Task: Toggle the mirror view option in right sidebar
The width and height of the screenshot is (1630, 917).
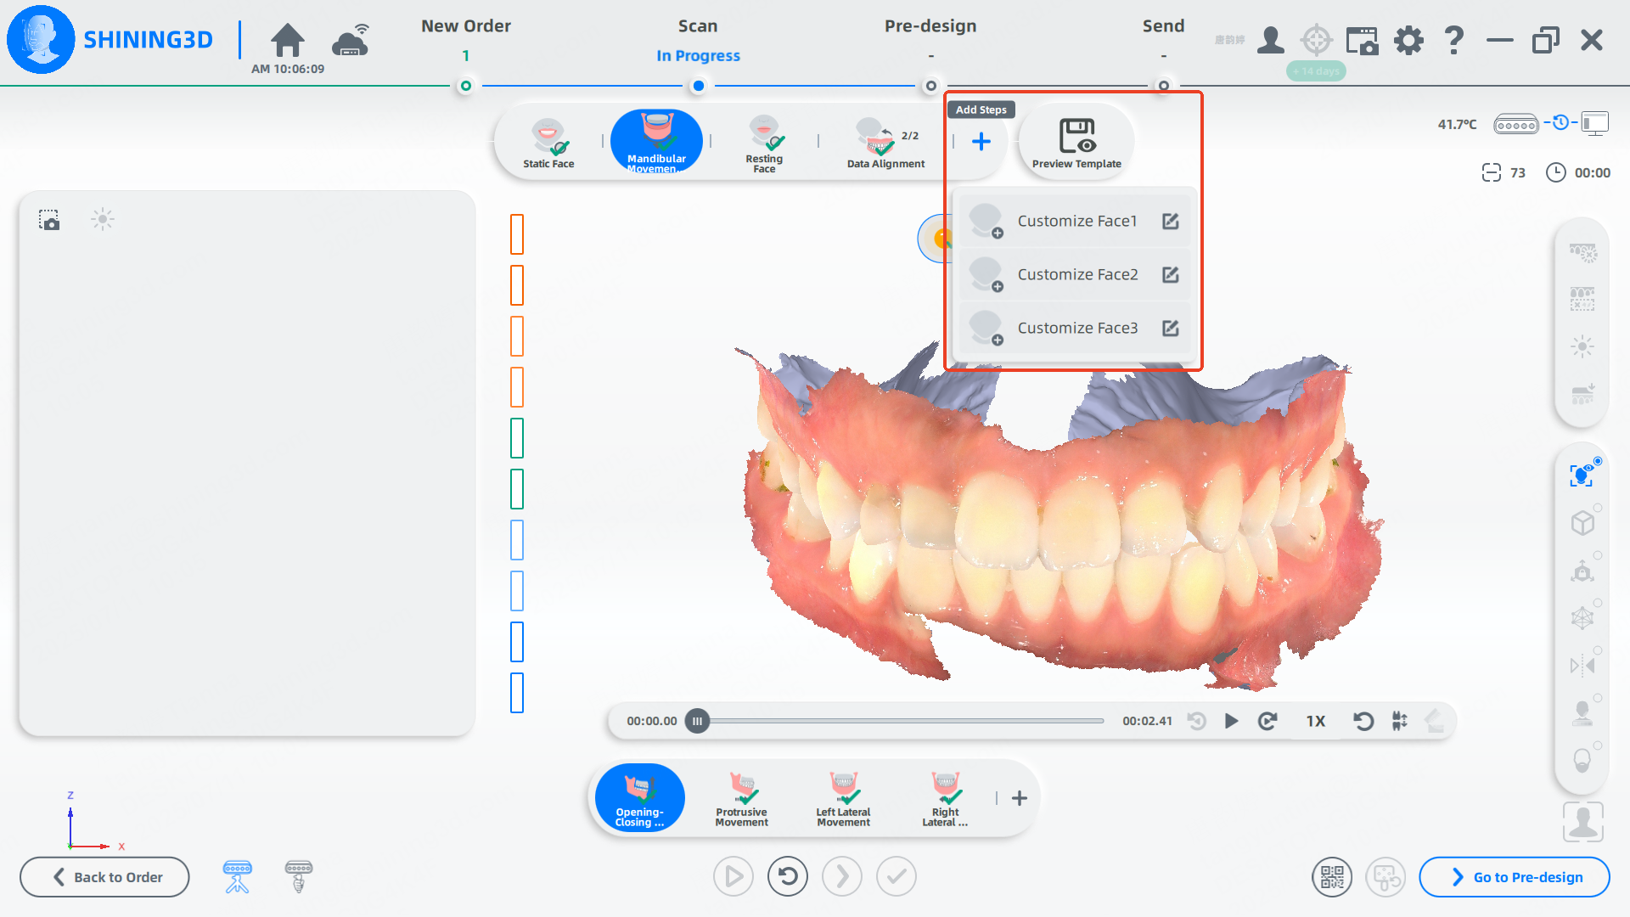Action: click(x=1582, y=666)
